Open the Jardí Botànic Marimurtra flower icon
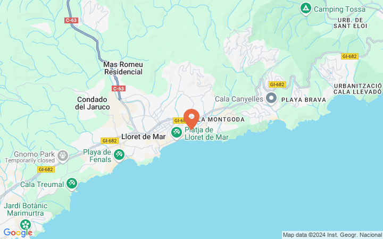Screen dimensions: 383x239 [x=26, y=225]
